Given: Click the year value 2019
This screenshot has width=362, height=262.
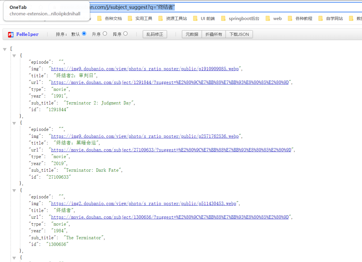Looking at the screenshot, I should click(x=59, y=164).
